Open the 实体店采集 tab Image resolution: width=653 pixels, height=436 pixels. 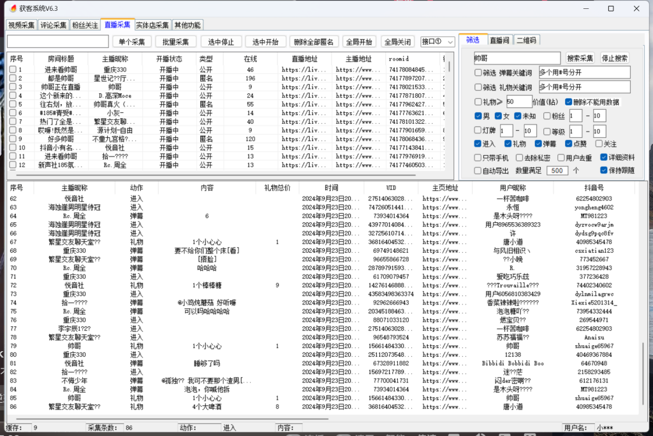152,26
